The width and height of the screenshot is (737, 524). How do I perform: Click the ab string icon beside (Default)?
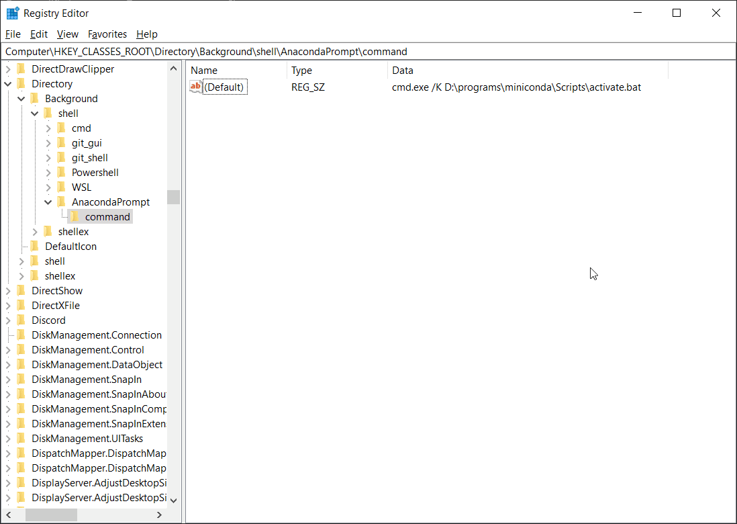click(195, 87)
